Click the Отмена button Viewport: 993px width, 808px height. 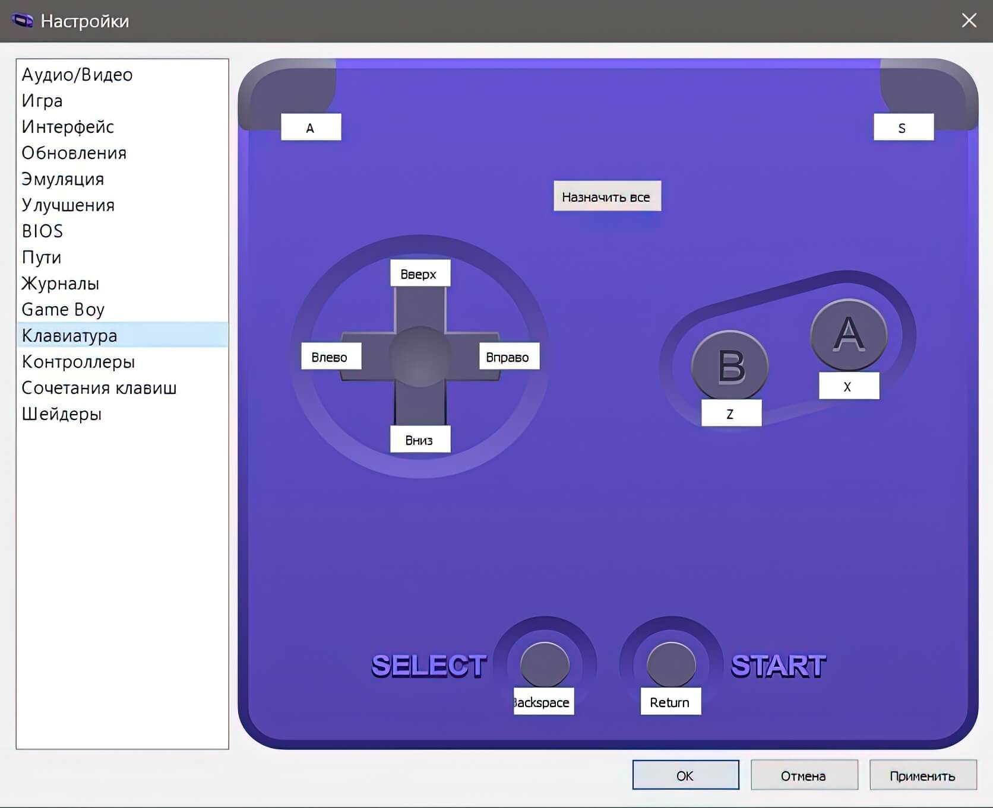[x=804, y=775]
